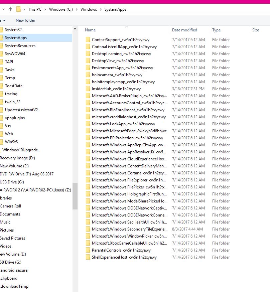Open UpdateAssistantV2 in the navigation tree

21,110
